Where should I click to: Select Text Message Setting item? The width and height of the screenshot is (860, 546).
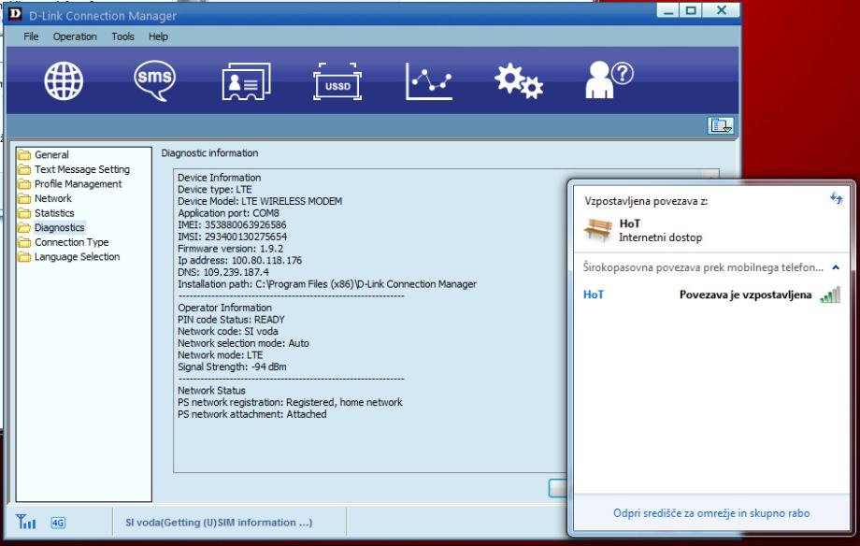(x=81, y=169)
